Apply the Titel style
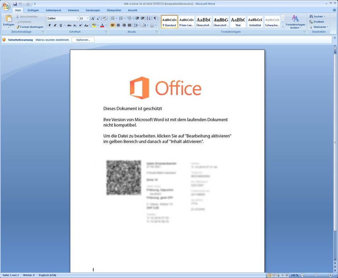The image size is (338, 278). [238, 22]
